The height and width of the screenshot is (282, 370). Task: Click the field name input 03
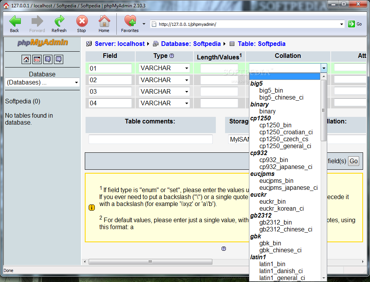pos(110,91)
